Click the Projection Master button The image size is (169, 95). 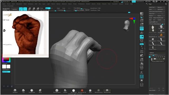pyautogui.click(x=6, y=9)
